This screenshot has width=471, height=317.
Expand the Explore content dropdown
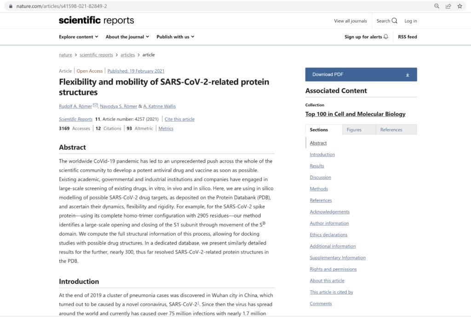(78, 36)
